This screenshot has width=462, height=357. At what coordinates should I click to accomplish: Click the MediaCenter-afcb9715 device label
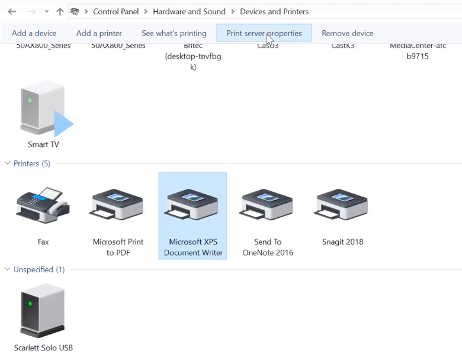tap(418, 51)
